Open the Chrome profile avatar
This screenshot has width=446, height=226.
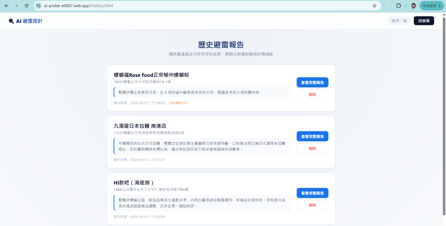click(x=414, y=6)
